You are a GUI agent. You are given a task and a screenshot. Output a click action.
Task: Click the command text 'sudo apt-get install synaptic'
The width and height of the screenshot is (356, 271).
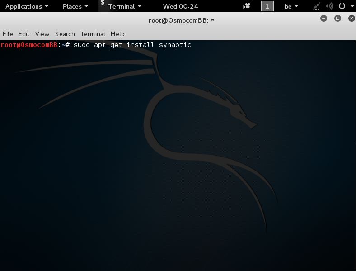click(x=132, y=45)
